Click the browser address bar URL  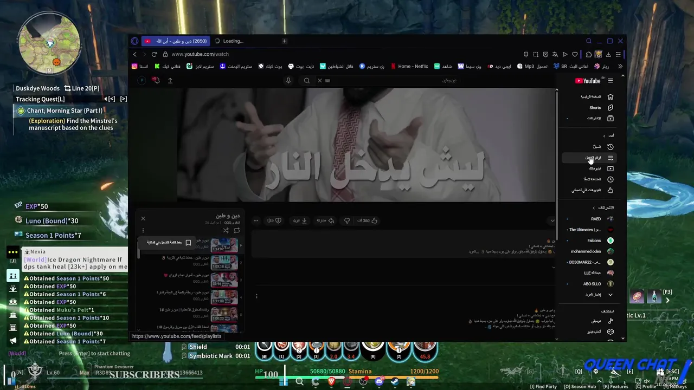point(200,54)
